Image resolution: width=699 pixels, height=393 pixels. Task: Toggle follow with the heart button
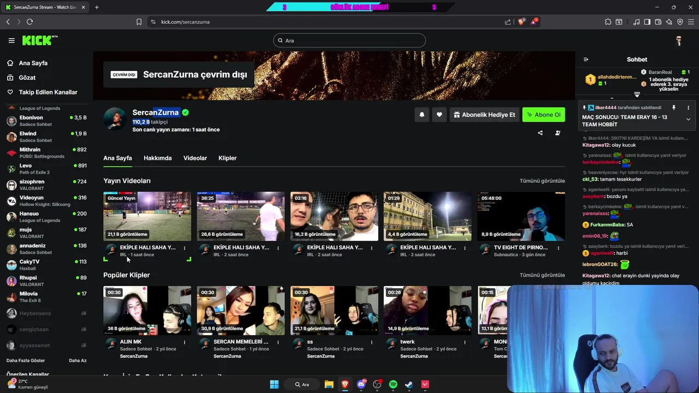(439, 115)
